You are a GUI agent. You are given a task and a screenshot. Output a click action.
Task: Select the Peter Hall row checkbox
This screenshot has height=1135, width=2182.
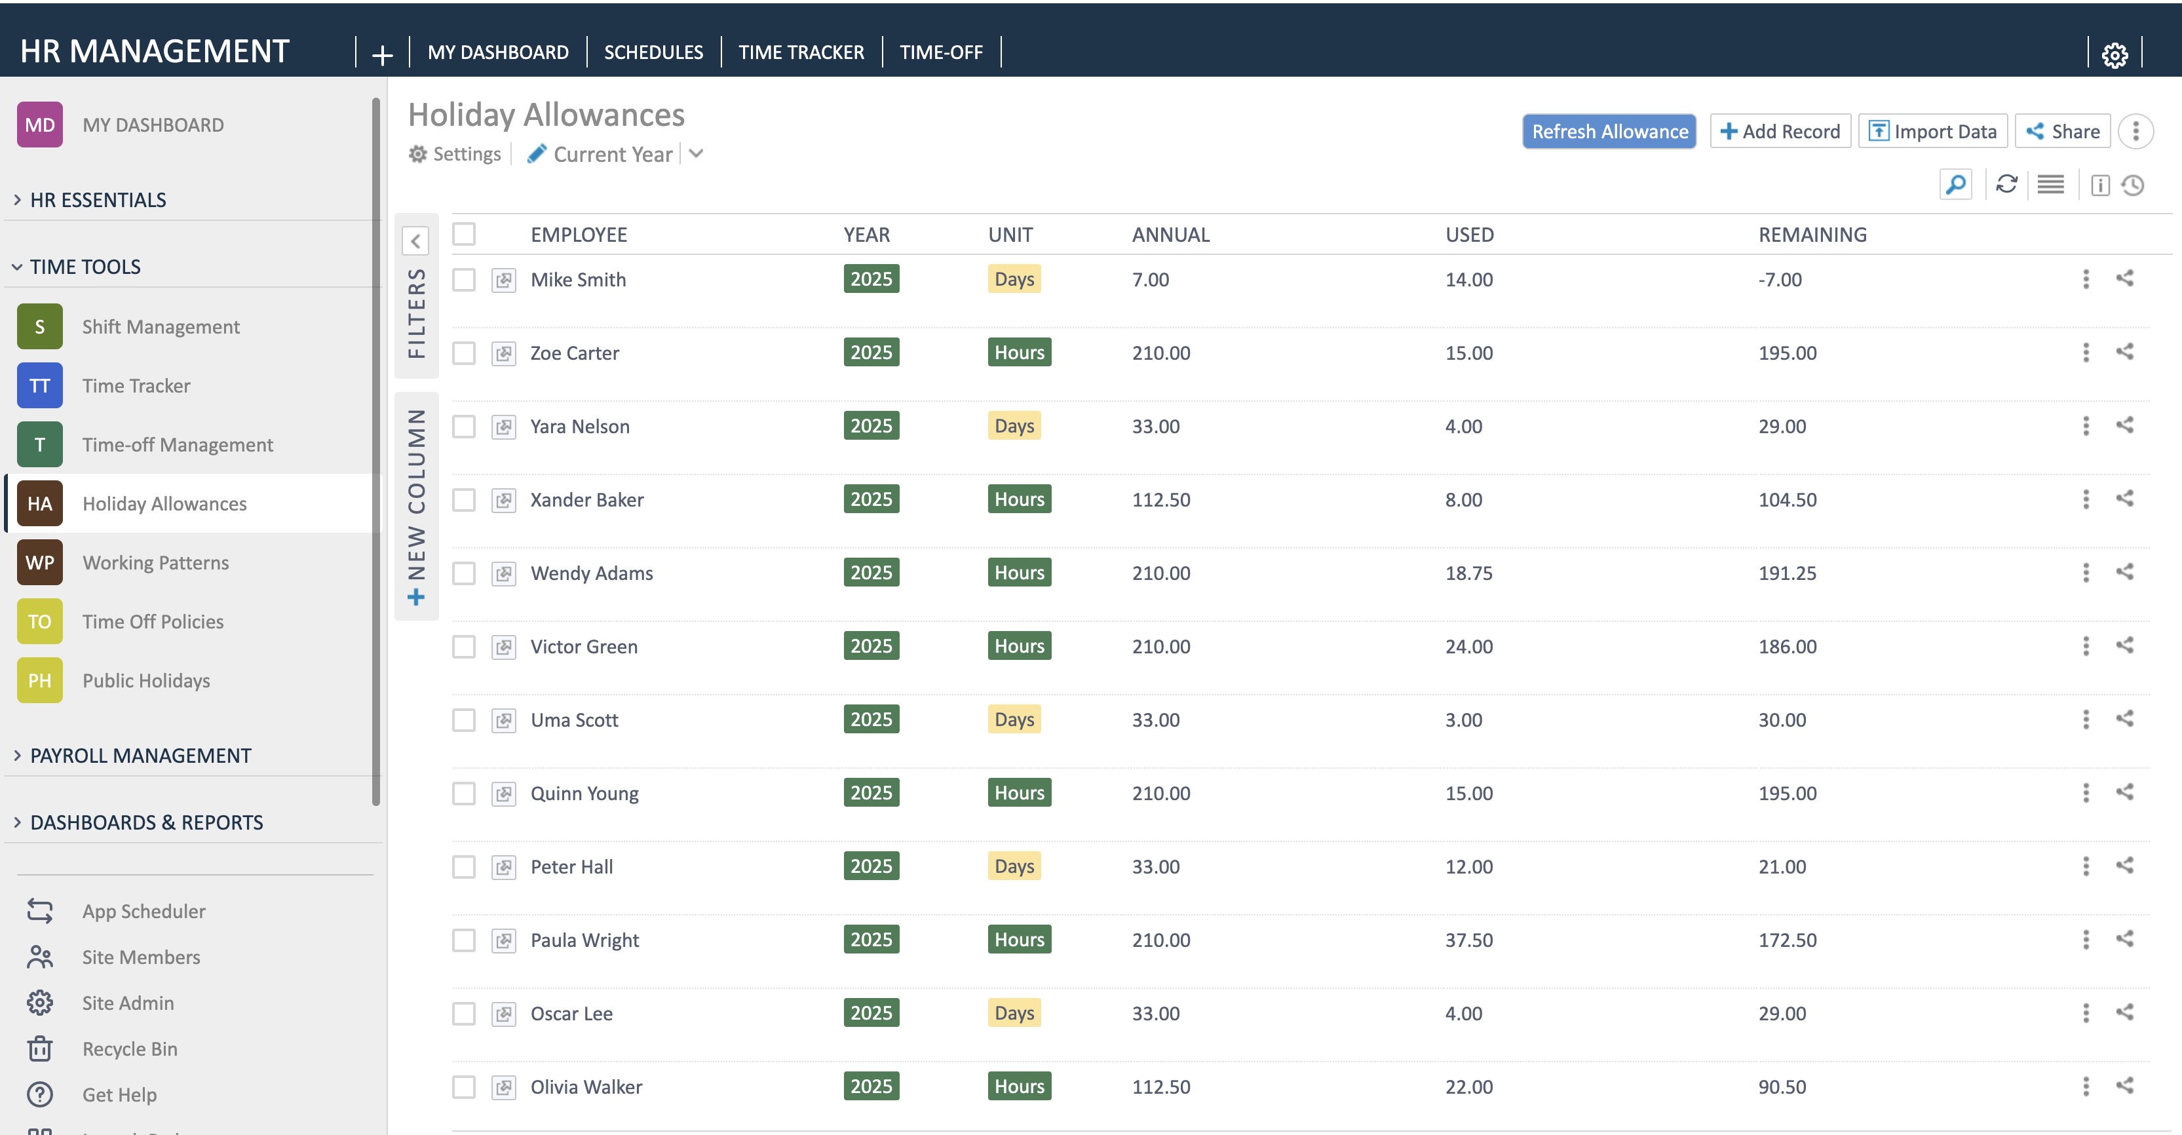(x=464, y=868)
